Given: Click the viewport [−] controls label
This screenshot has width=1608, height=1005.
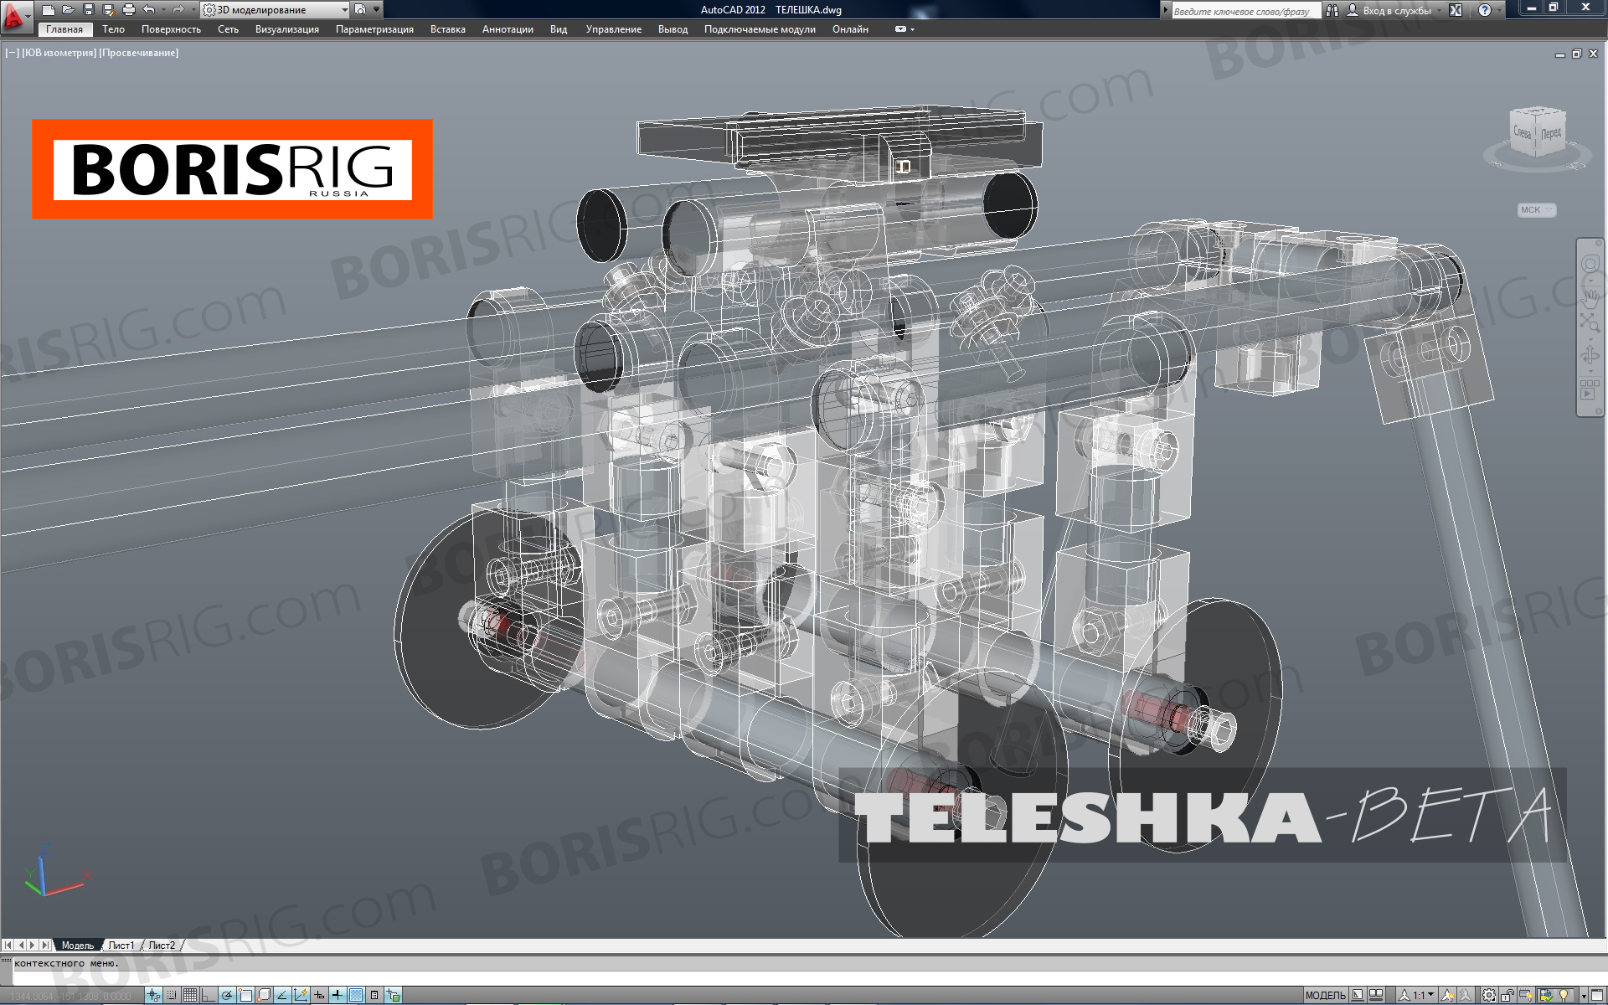Looking at the screenshot, I should pos(12,53).
